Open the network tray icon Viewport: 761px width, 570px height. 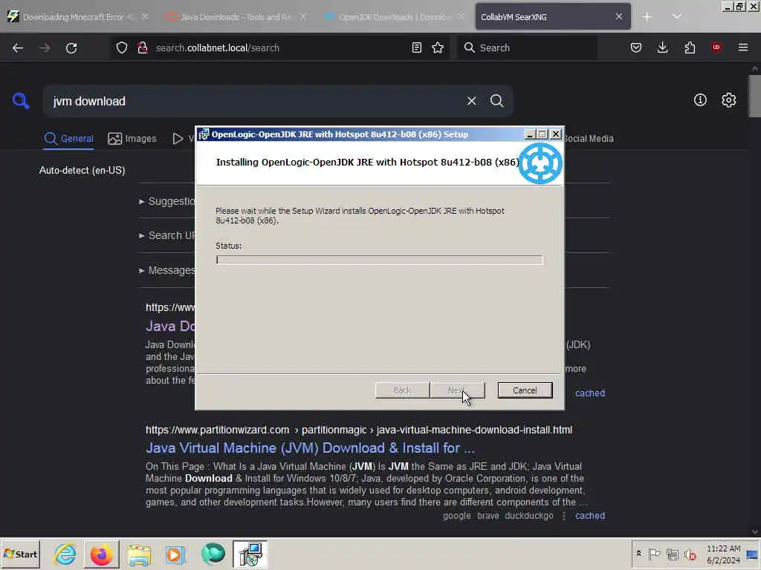(672, 554)
